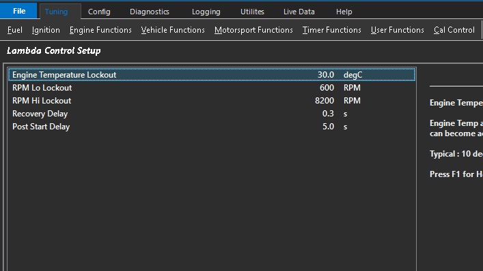This screenshot has height=271, width=483.
Task: Click the 8200 RPM value
Action: pyautogui.click(x=325, y=101)
